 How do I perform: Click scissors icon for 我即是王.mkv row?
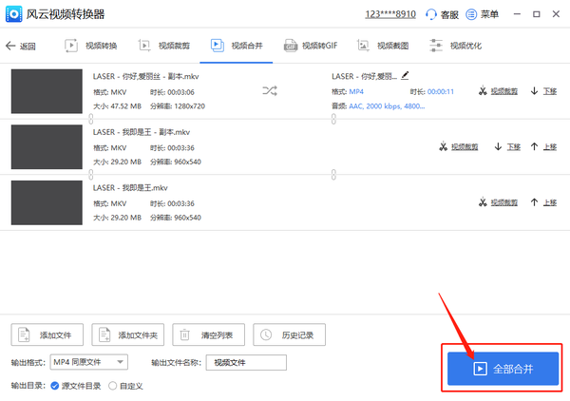[x=483, y=202]
